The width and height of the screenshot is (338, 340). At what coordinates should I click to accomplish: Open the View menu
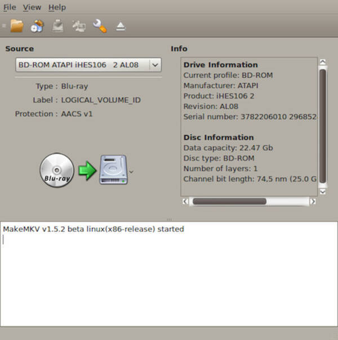[32, 7]
